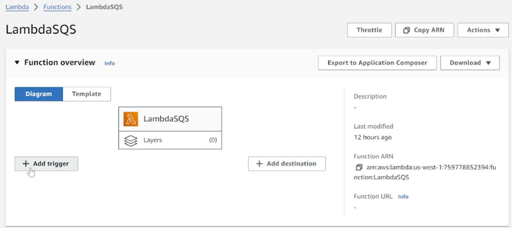
Task: Switch to the Diagram tab
Action: click(38, 94)
